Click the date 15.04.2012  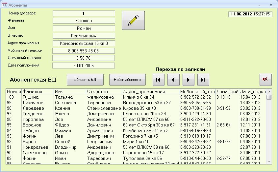250,97
